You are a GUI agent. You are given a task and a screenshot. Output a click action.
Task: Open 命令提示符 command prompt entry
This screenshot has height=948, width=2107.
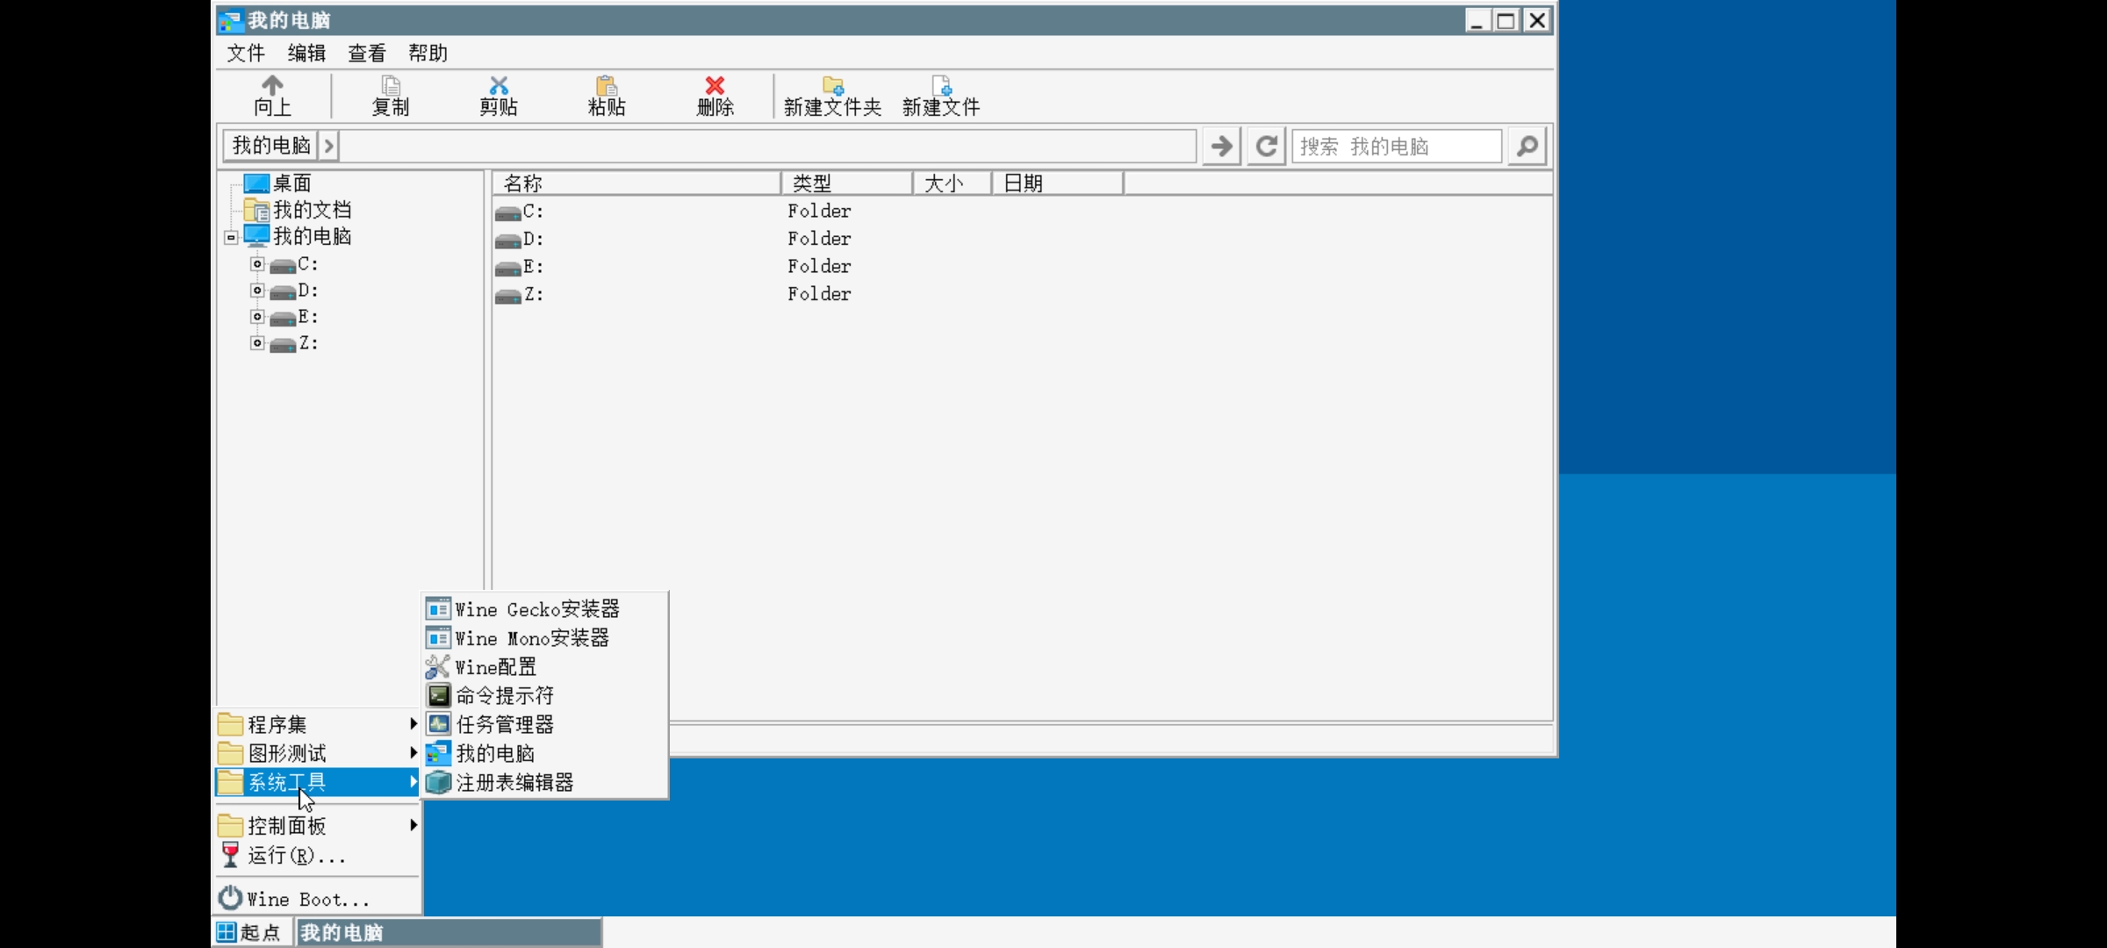[544, 696]
